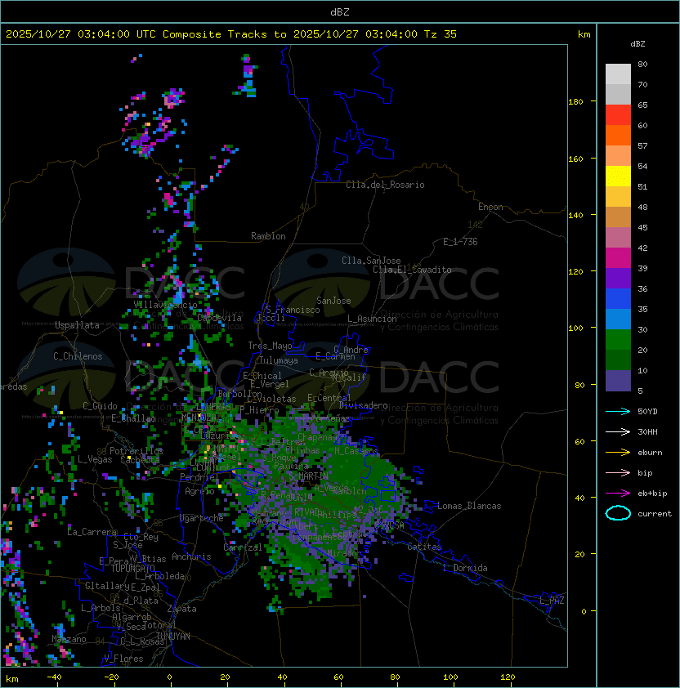
Task: Click the L_Asuncion place label
Action: click(372, 319)
